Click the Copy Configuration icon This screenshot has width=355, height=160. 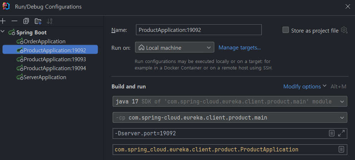pos(26,21)
